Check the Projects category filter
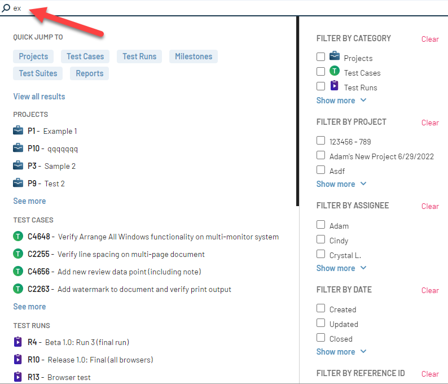The image size is (448, 384). 320,56
